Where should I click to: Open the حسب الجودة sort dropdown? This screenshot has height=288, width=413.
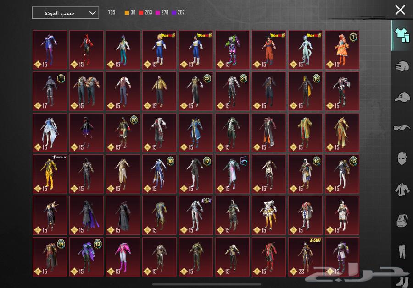click(x=65, y=13)
